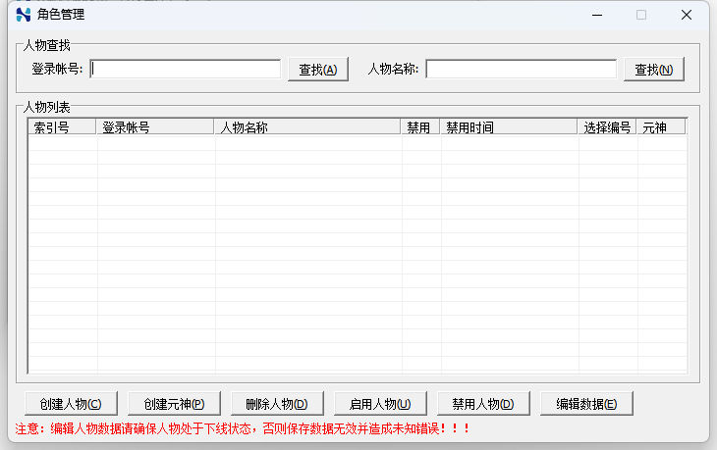The image size is (717, 450).
Task: Open the 编辑数据(E) editor button
Action: 586,404
